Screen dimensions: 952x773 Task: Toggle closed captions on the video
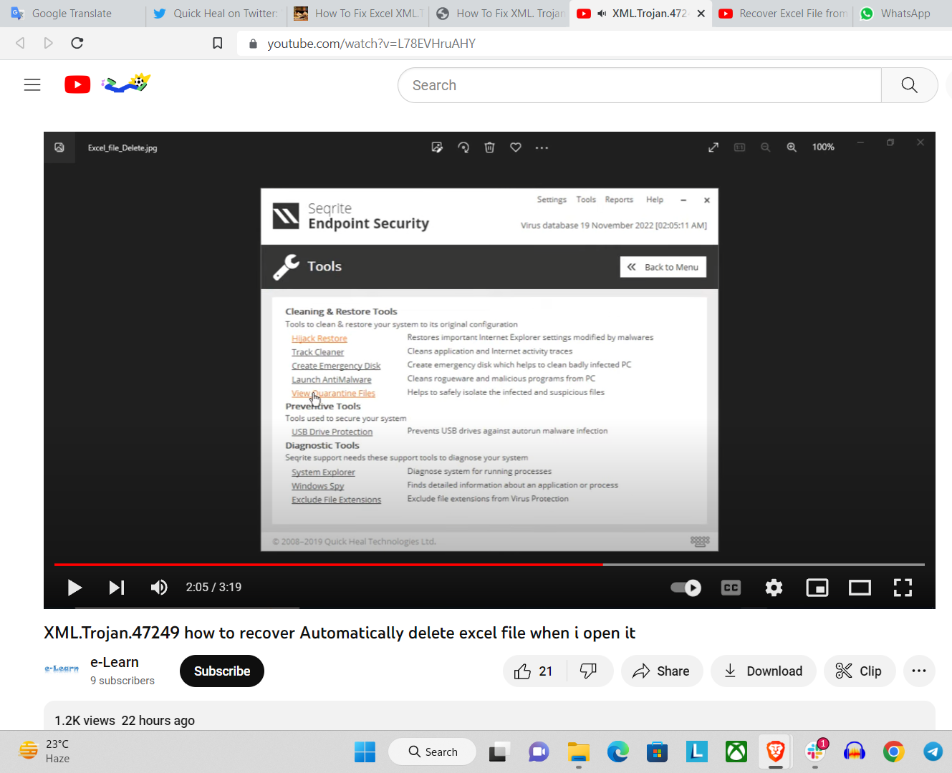tap(731, 588)
